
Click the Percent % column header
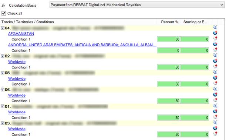coord(169,22)
